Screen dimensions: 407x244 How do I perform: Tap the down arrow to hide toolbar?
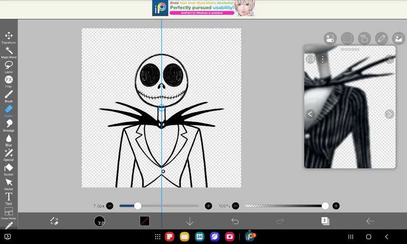point(190,221)
